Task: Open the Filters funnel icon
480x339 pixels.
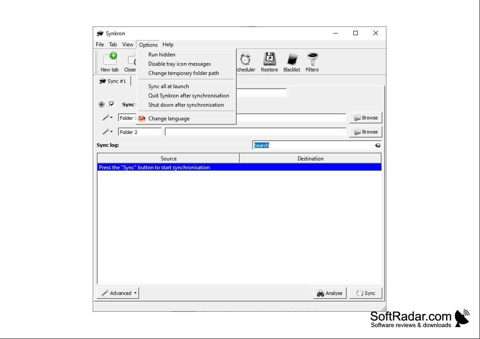Action: [x=312, y=62]
